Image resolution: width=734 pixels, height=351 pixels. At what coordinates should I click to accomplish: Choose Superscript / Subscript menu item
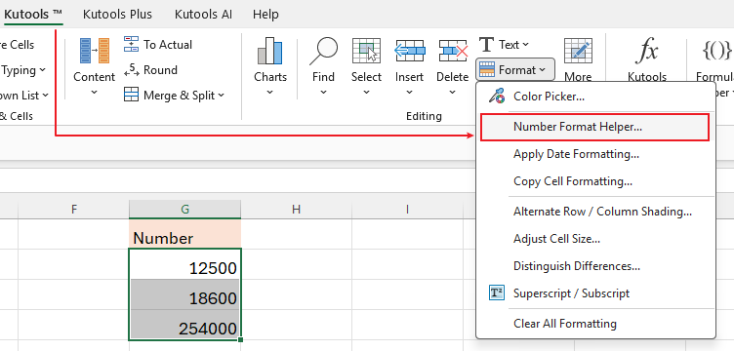595,293
